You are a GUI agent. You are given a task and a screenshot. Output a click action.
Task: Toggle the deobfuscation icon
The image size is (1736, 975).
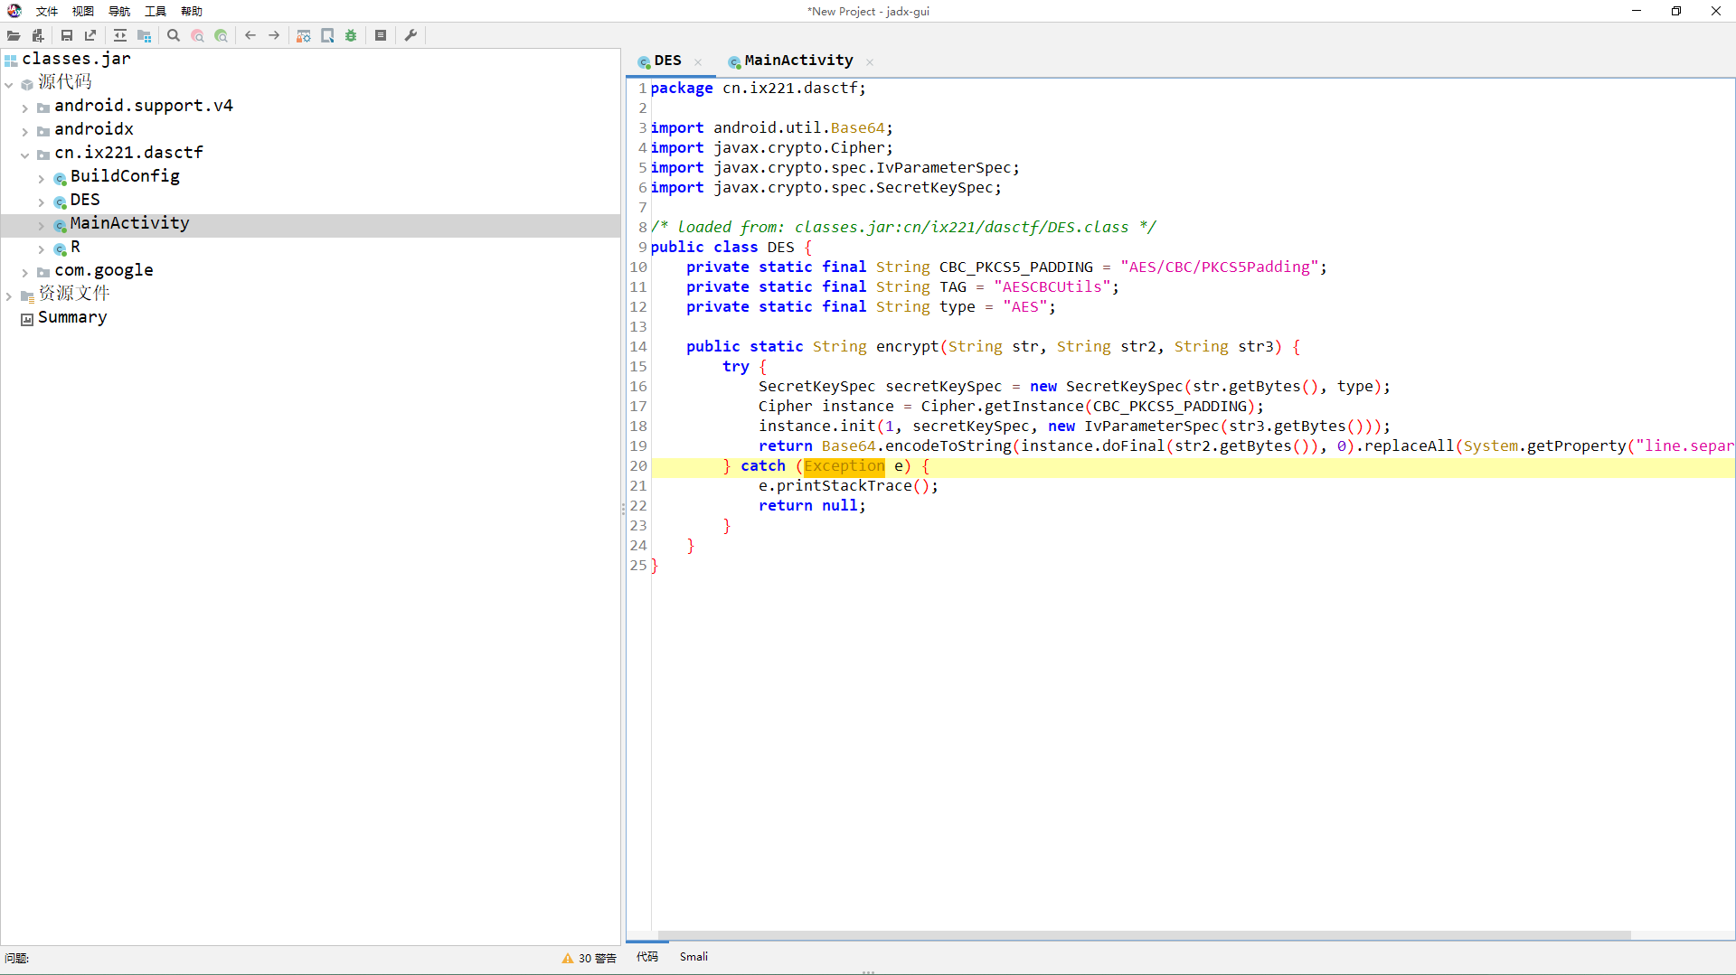(304, 35)
